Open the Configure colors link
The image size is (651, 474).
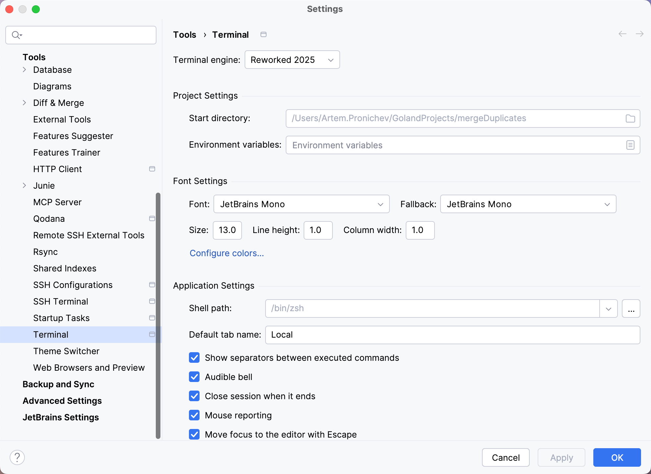pos(226,253)
